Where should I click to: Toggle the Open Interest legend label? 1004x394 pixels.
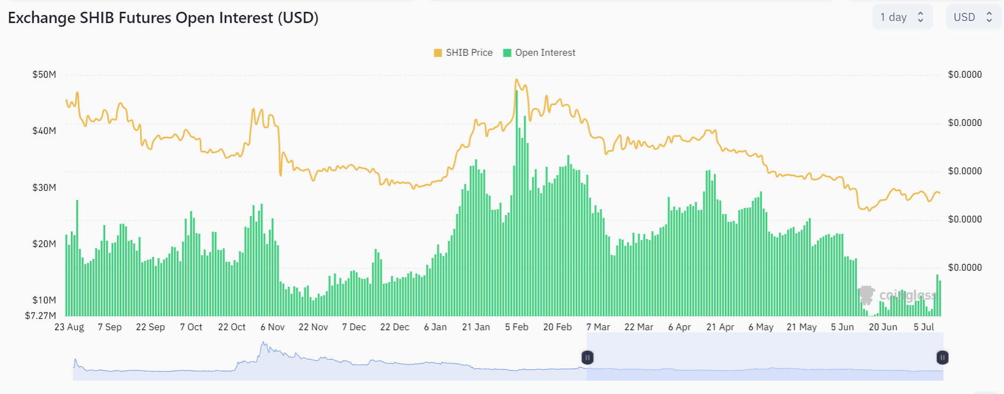[545, 53]
